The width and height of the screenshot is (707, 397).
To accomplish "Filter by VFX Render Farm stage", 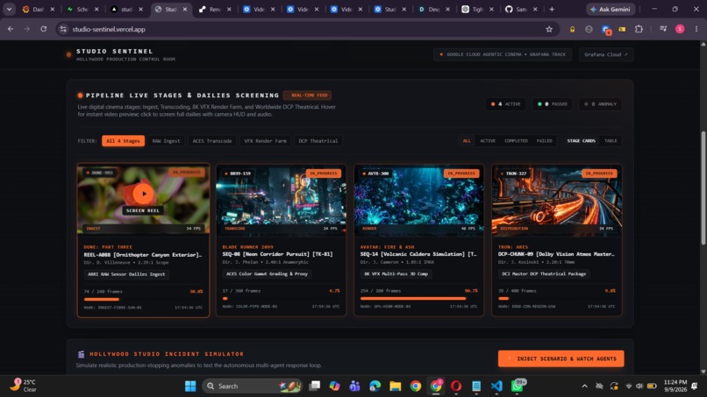I will [x=265, y=141].
